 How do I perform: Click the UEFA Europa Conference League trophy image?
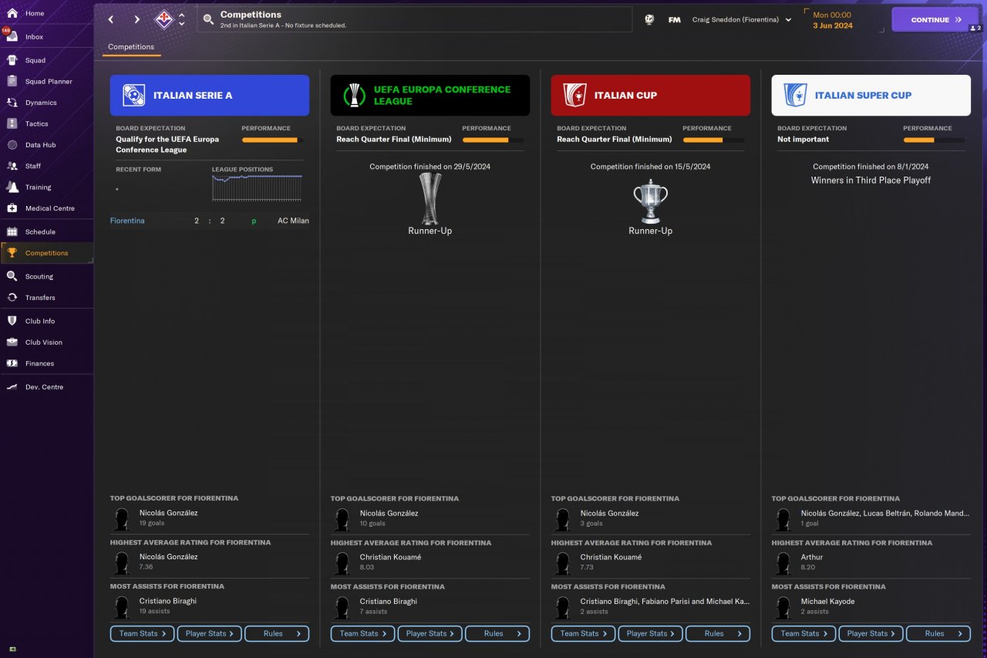(430, 198)
